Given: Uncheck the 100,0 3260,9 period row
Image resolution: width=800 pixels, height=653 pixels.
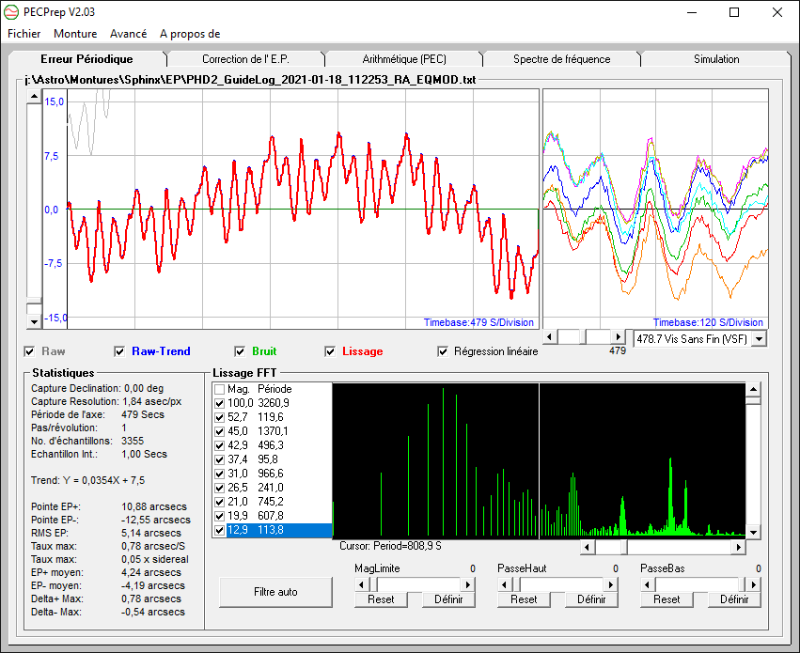Looking at the screenshot, I should 219,403.
